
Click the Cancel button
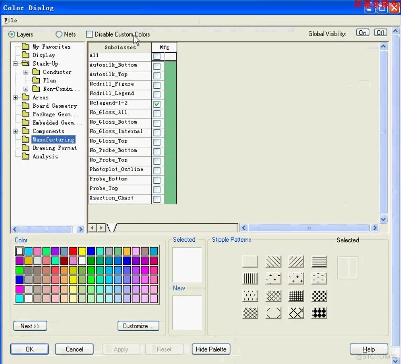coord(74,349)
